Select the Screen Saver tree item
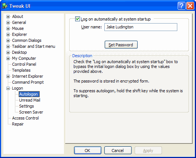 click(31, 112)
